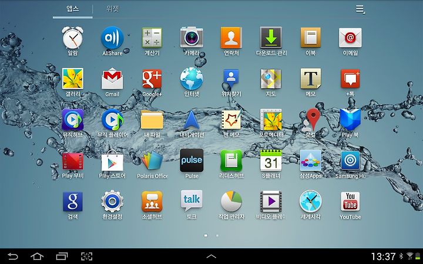The width and height of the screenshot is (423, 264).
Task: Open the Calculator app (계산기)
Action: pyautogui.click(x=152, y=38)
